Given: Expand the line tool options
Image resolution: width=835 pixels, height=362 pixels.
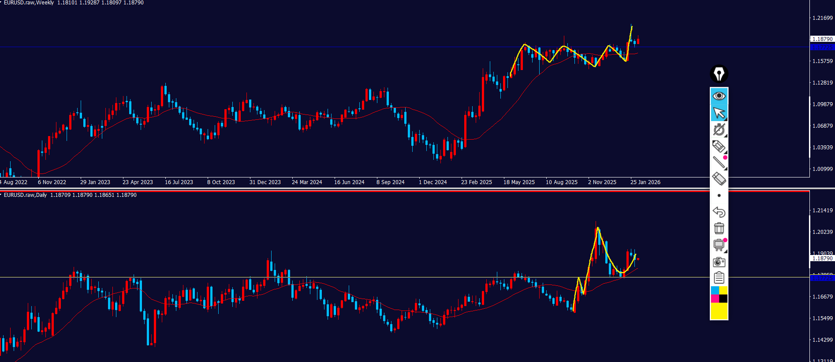Looking at the screenshot, I should click(x=719, y=163).
